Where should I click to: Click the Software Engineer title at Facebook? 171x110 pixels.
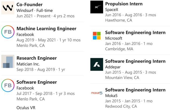pos(37,82)
